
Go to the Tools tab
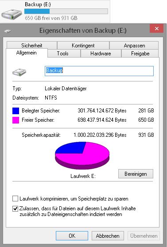point(62,54)
